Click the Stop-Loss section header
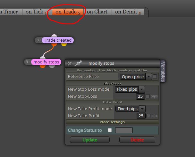The width and height of the screenshot is (195, 157). pyautogui.click(x=113, y=83)
